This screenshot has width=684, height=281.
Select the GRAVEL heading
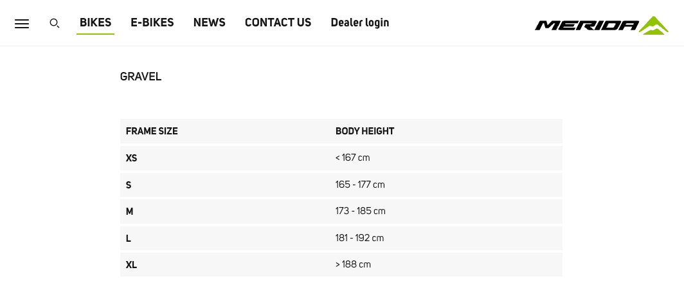click(141, 77)
